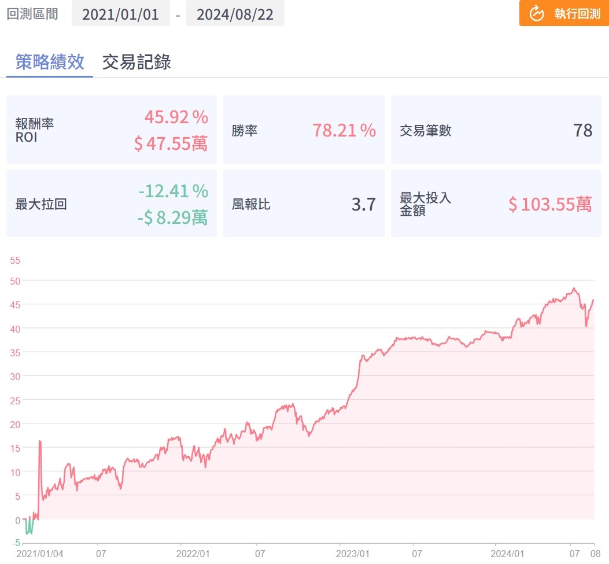609x564 pixels.
Task: Select the 報酬率 ROI card
Action: (x=112, y=130)
